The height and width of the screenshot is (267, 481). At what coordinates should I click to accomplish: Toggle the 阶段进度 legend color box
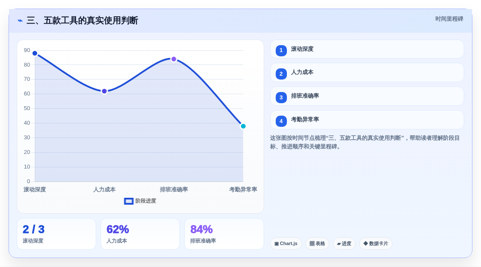128,201
